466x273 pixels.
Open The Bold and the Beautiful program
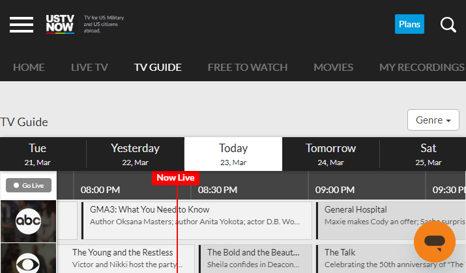pos(255,259)
